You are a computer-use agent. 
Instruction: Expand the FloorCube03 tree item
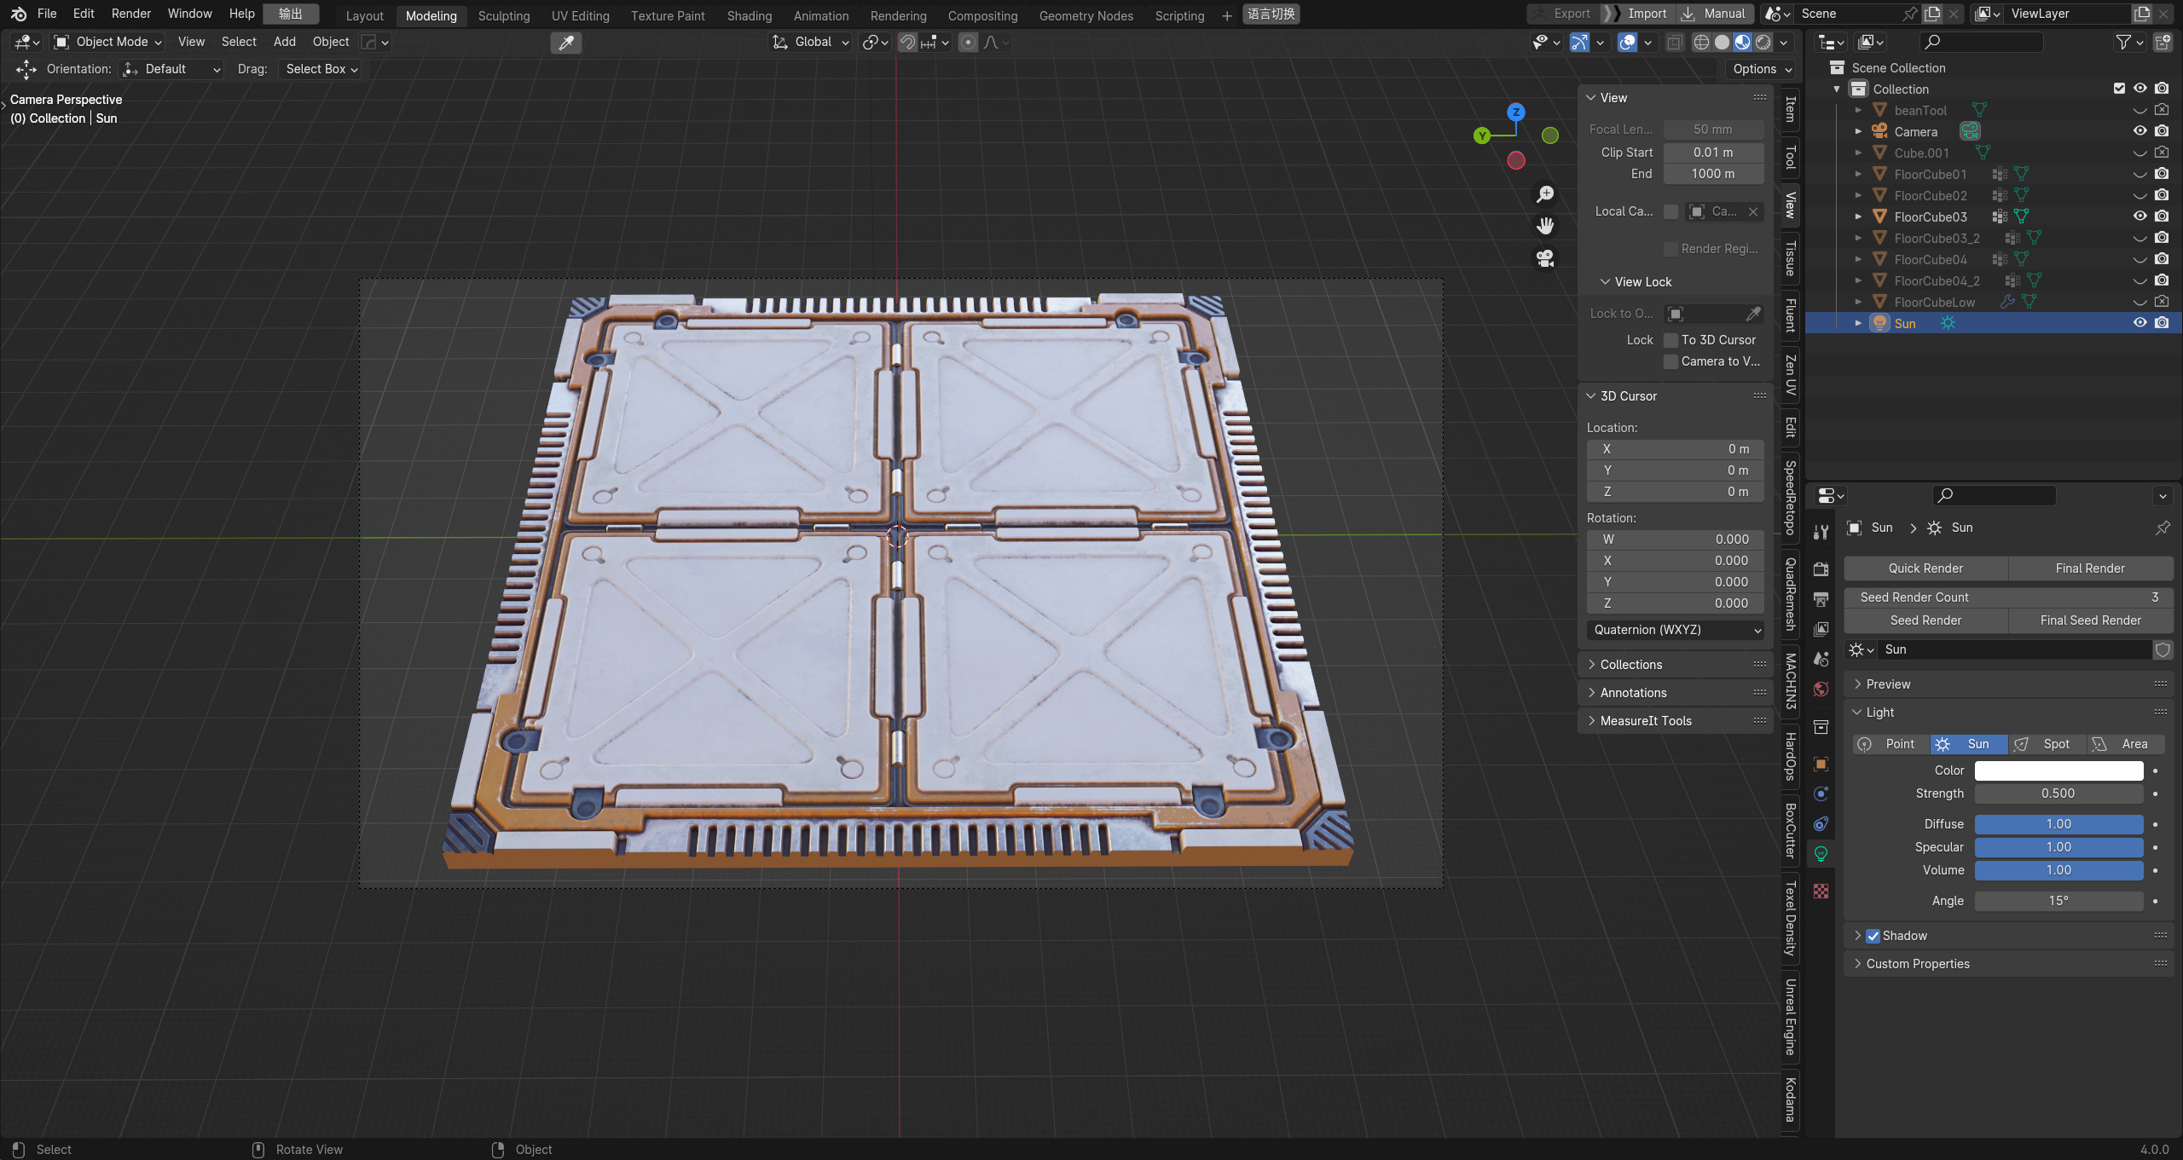pyautogui.click(x=1858, y=216)
